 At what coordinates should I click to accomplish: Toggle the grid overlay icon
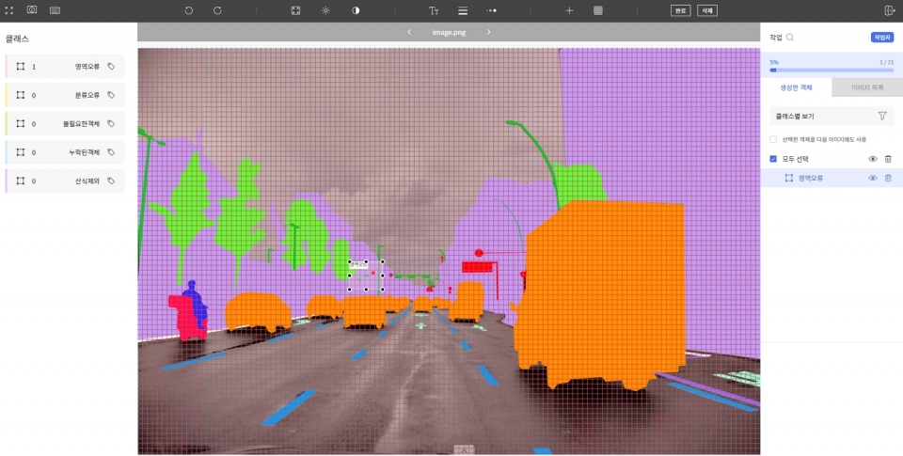[597, 10]
